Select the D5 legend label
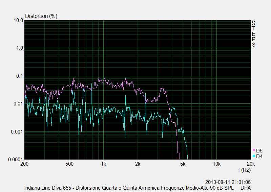The height and width of the screenshot is (192, 271). (259, 151)
